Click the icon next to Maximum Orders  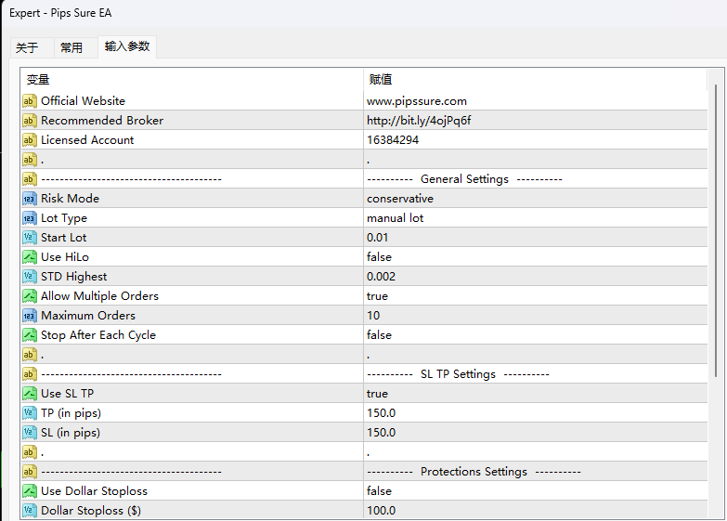tap(30, 316)
